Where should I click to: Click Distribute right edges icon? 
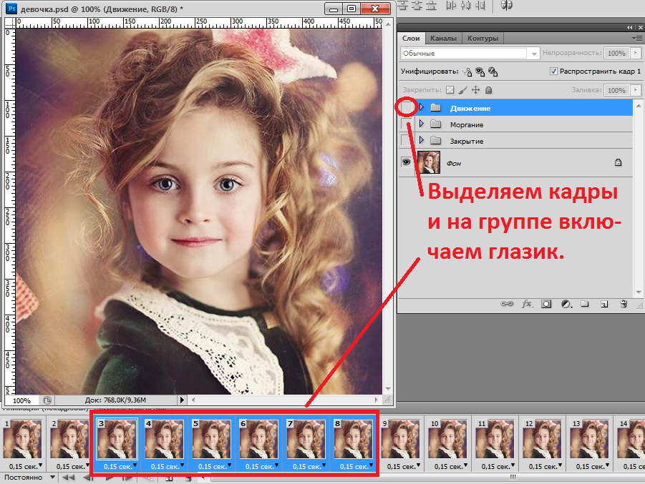(480, 5)
